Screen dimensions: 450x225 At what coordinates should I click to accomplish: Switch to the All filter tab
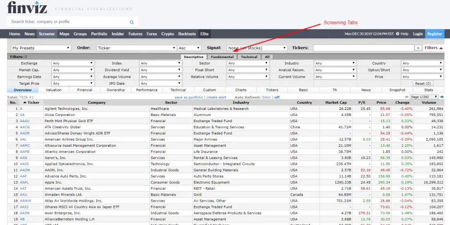point(267,57)
